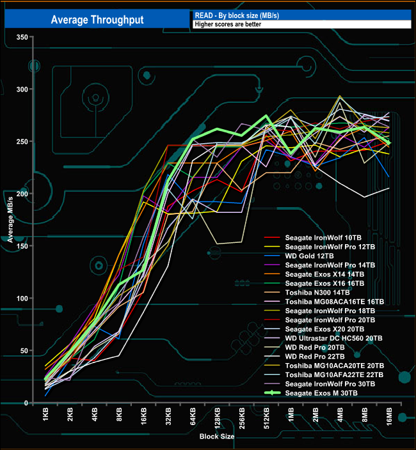Click orange swatch for Exos X14 14TB
This screenshot has height=450, width=416.
point(272,274)
